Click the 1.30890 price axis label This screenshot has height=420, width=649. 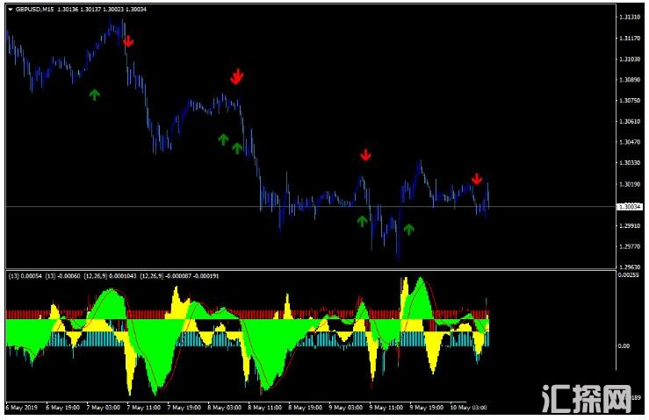pyautogui.click(x=630, y=80)
